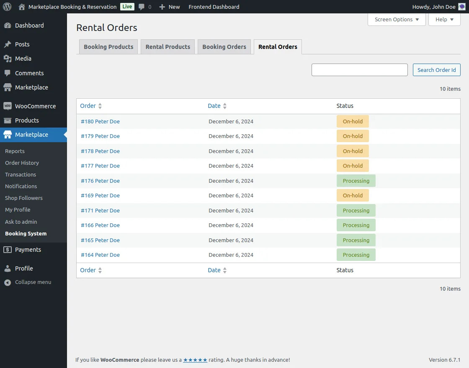Screen dimensions: 469x368
Task: Open the New content menu
Action: coord(170,7)
